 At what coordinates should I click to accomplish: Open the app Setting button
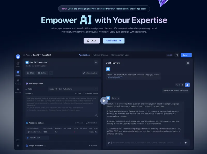(42, 73)
